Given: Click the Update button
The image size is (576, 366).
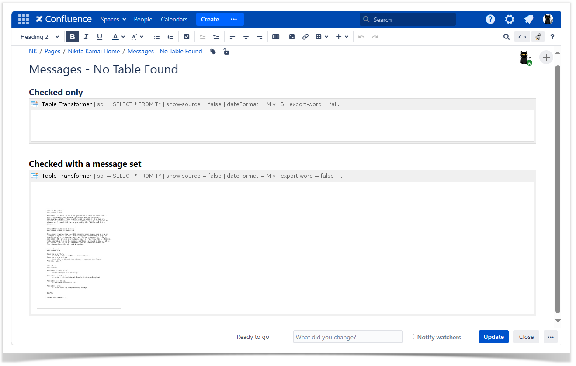Looking at the screenshot, I should (493, 337).
